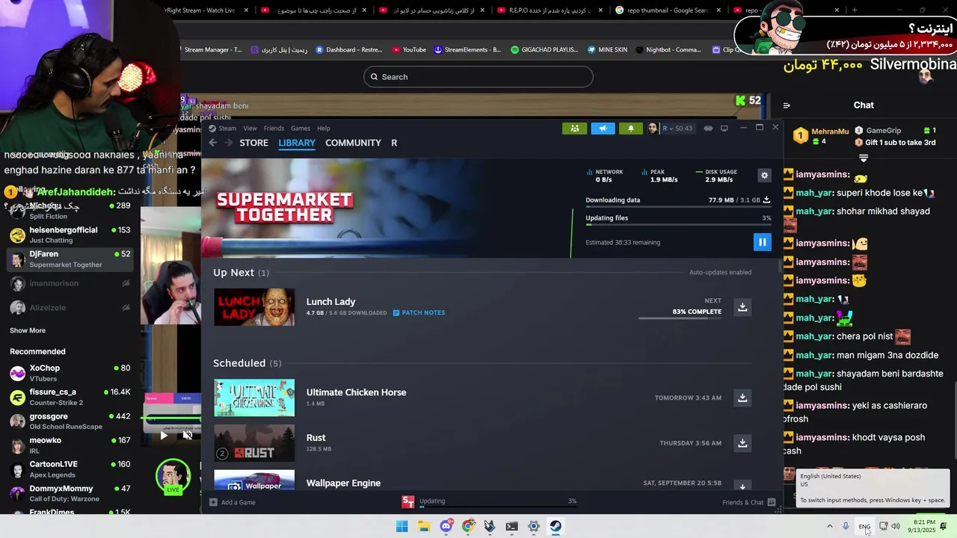Viewport: 957px width, 538px height.
Task: Switch to the COMMUNITY tab
Action: coord(353,143)
